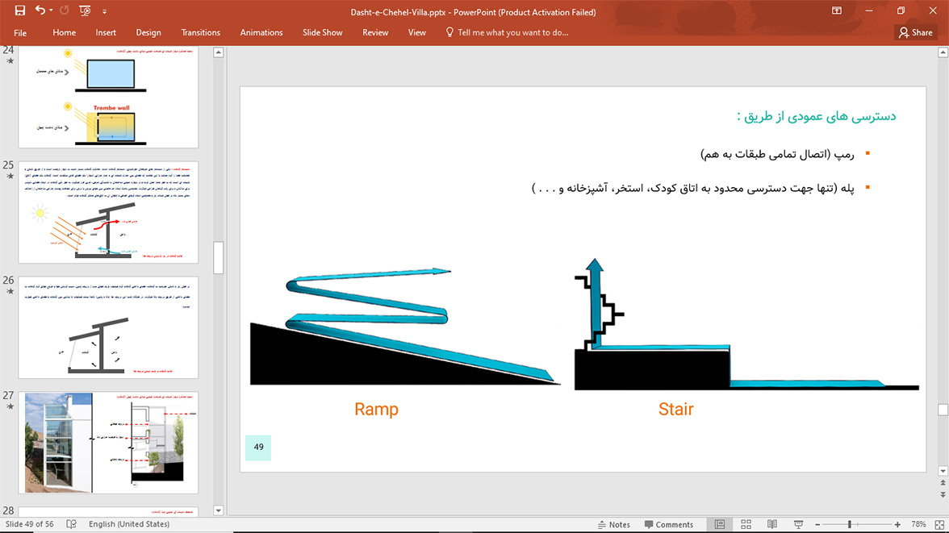Go to the Animations tab
Viewport: 949px width, 533px height.
(x=261, y=33)
